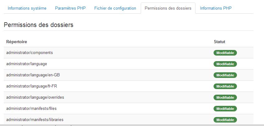Click the Statut column header

coord(219,42)
